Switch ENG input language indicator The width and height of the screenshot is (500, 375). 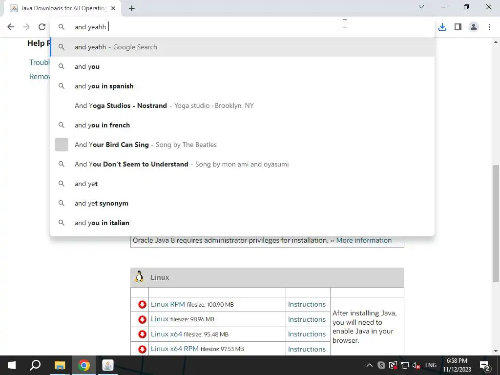point(431,365)
